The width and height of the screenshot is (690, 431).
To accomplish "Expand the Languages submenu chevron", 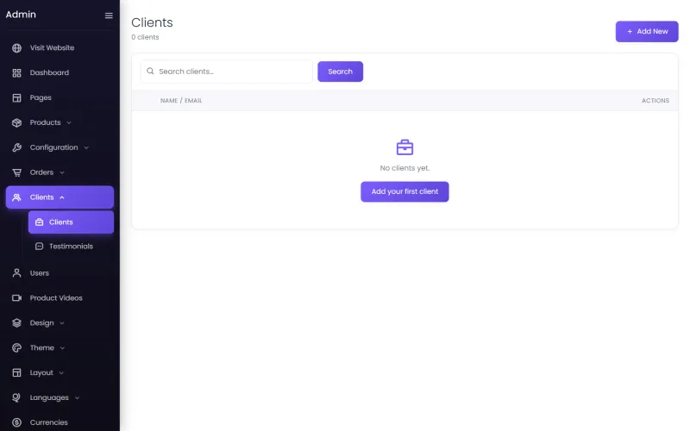I will point(77,398).
